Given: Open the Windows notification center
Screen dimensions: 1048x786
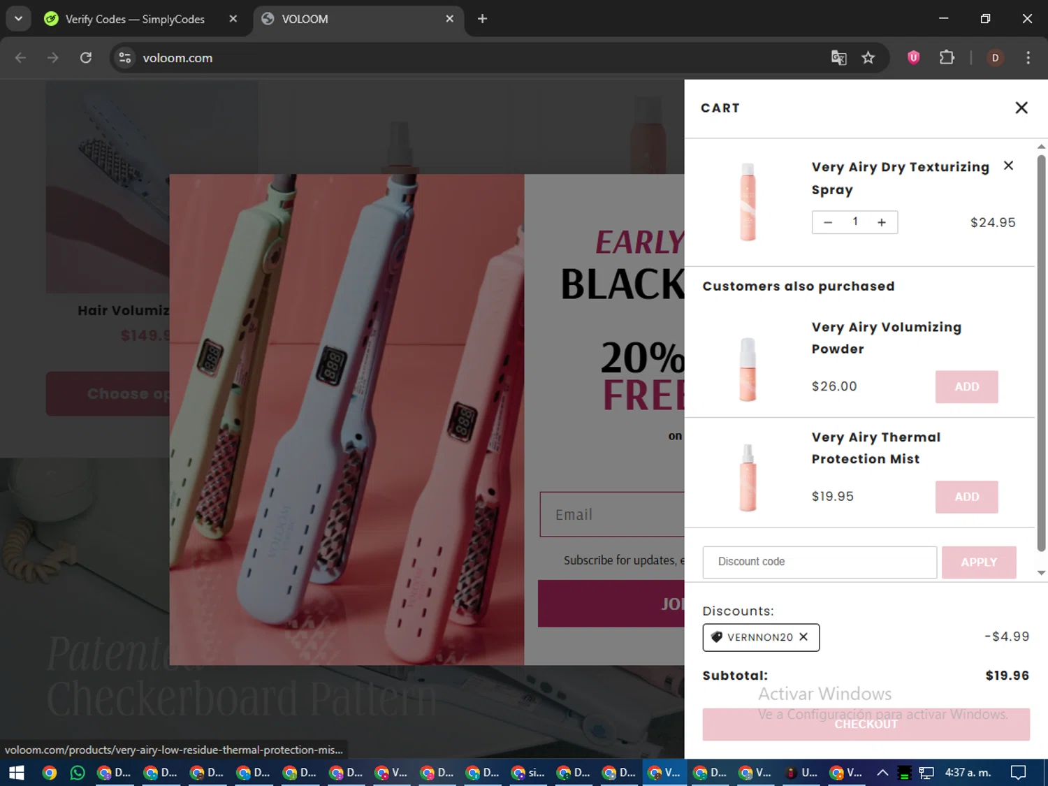Looking at the screenshot, I should click(x=1019, y=773).
